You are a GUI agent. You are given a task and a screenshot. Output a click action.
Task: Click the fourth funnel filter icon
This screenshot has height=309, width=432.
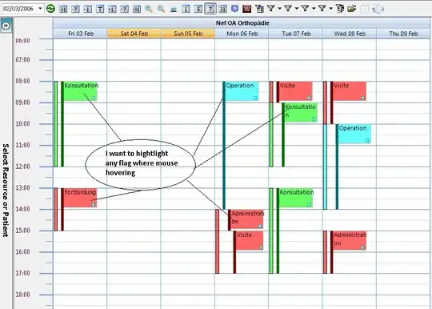(322, 9)
